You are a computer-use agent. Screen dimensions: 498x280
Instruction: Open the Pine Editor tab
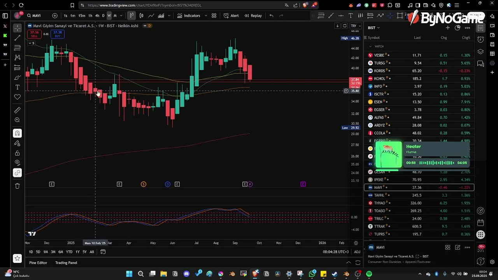[38, 263]
